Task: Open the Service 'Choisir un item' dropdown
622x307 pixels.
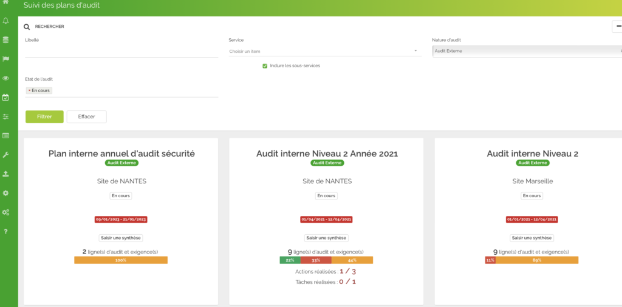Action: coord(325,52)
